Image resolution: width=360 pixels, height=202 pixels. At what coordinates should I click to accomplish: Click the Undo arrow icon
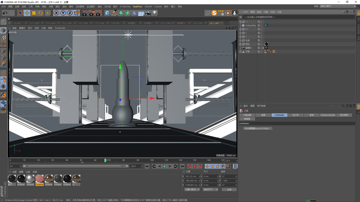(x=5, y=13)
